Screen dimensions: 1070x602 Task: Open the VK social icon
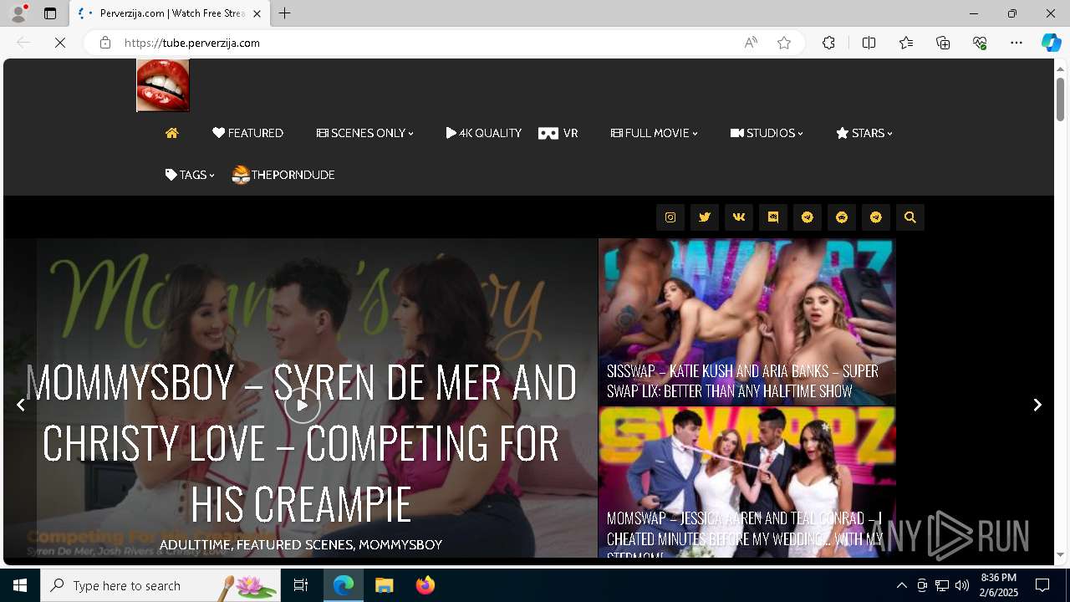pos(739,217)
